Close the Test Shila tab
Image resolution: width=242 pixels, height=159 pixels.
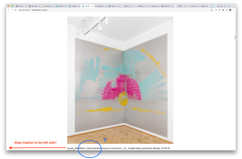point(92,6)
